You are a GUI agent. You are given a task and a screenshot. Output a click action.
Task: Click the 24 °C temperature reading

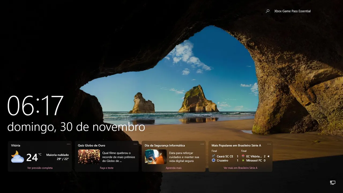[x=34, y=157]
